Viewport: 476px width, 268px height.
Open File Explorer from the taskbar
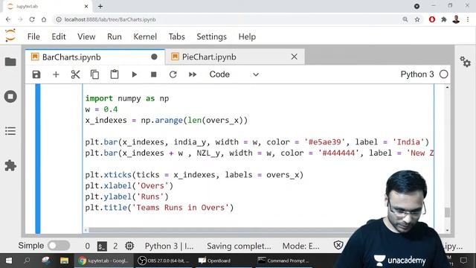[x=64, y=261]
